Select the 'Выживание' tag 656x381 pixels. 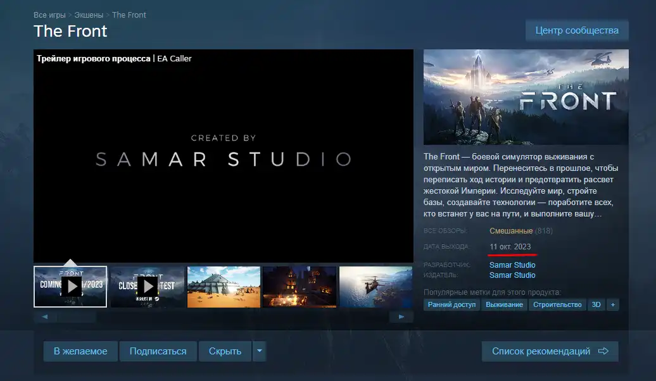click(504, 304)
